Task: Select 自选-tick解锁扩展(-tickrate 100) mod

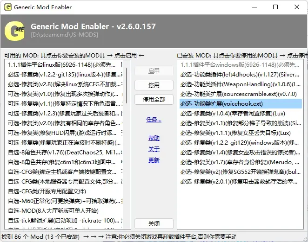Action: (64, 221)
